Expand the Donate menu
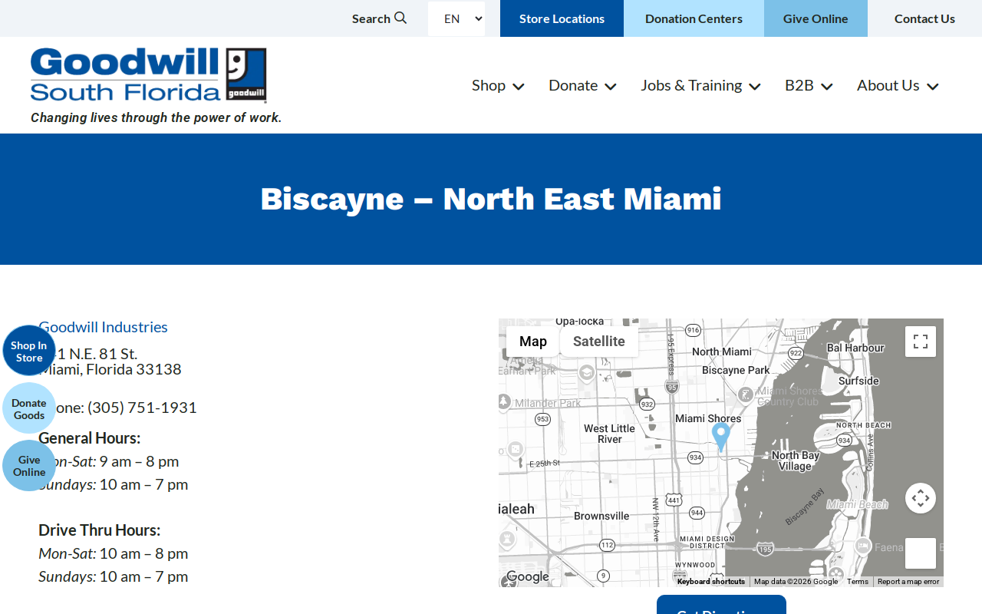982x614 pixels. point(582,85)
